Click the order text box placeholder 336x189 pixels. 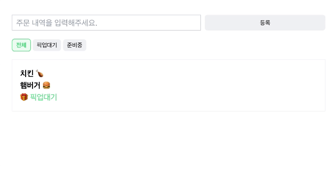(57, 23)
